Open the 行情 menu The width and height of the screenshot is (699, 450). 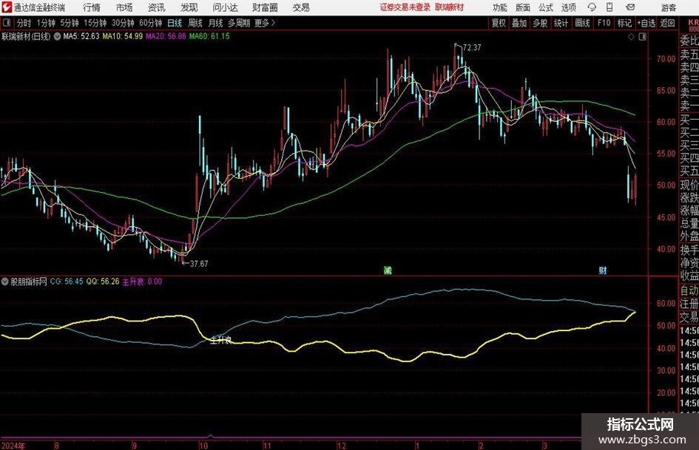(92, 7)
